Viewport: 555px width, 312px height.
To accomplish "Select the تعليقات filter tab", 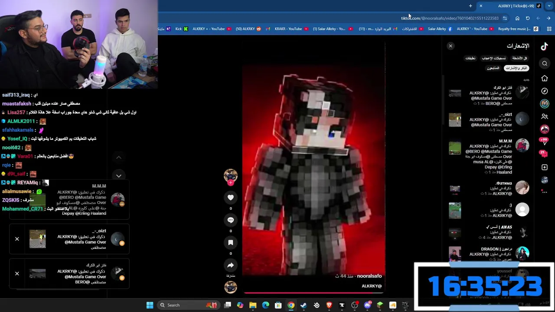I will coord(470,58).
